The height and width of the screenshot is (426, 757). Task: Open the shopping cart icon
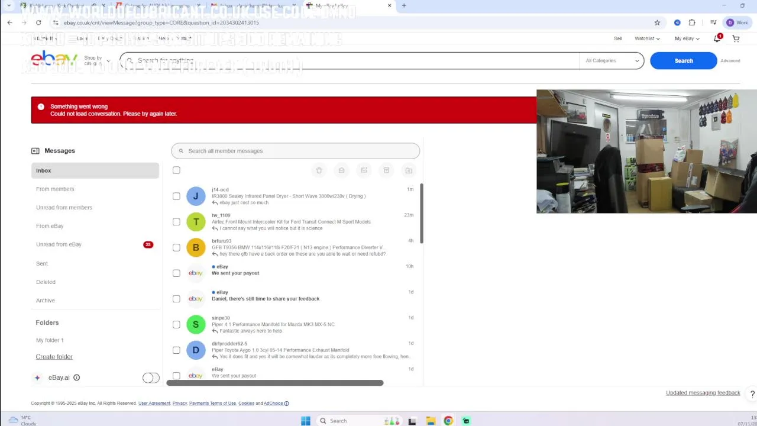pyautogui.click(x=736, y=38)
